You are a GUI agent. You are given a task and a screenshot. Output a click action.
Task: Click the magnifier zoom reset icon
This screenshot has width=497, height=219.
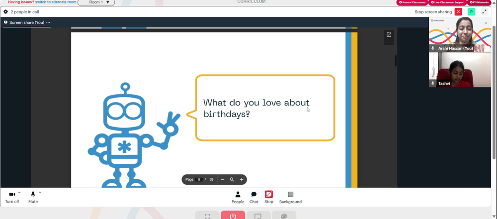(232, 179)
